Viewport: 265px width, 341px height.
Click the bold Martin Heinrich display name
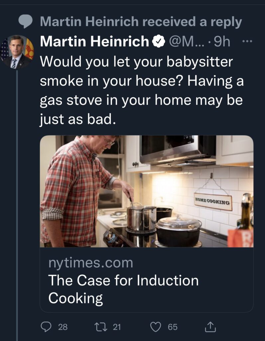pyautogui.click(x=94, y=42)
